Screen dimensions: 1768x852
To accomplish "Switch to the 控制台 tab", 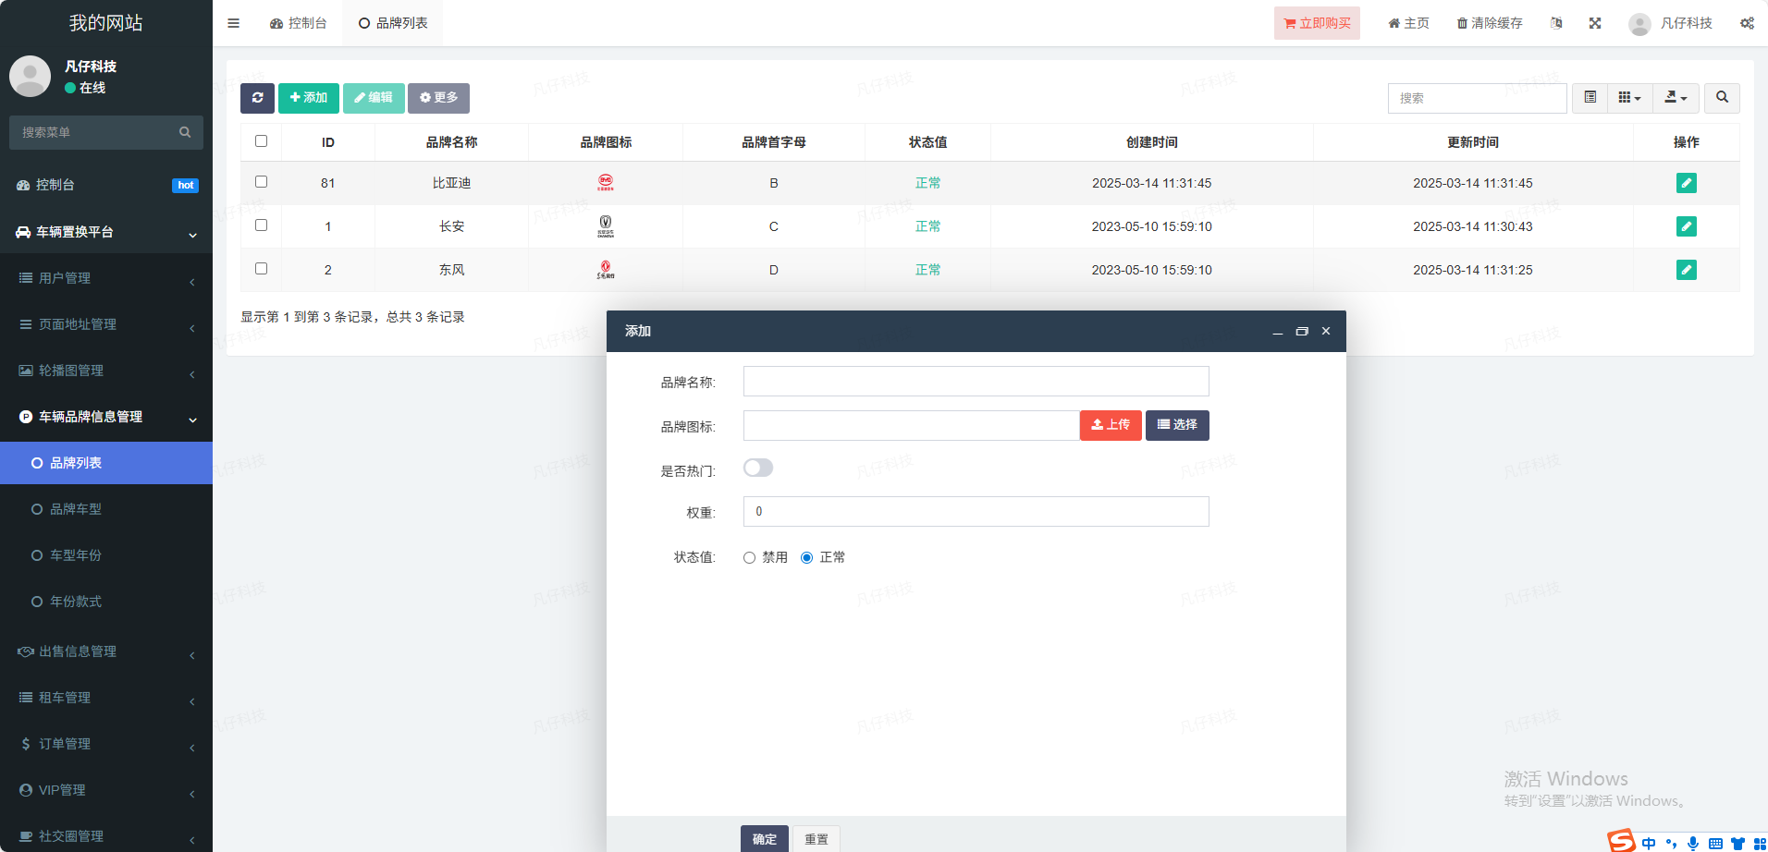I will 299,23.
